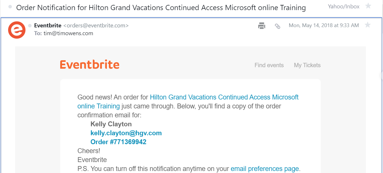Open the email preferences page link
Image resolution: width=383 pixels, height=173 pixels.
click(x=265, y=169)
